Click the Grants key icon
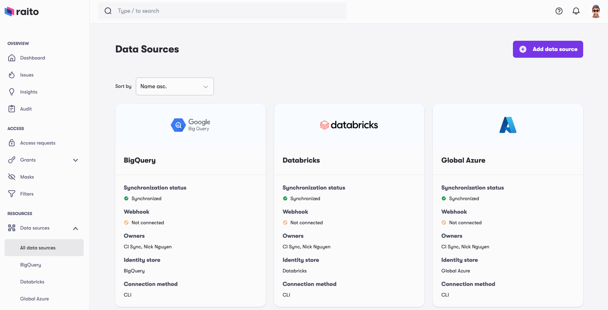This screenshot has width=608, height=310. (12, 160)
